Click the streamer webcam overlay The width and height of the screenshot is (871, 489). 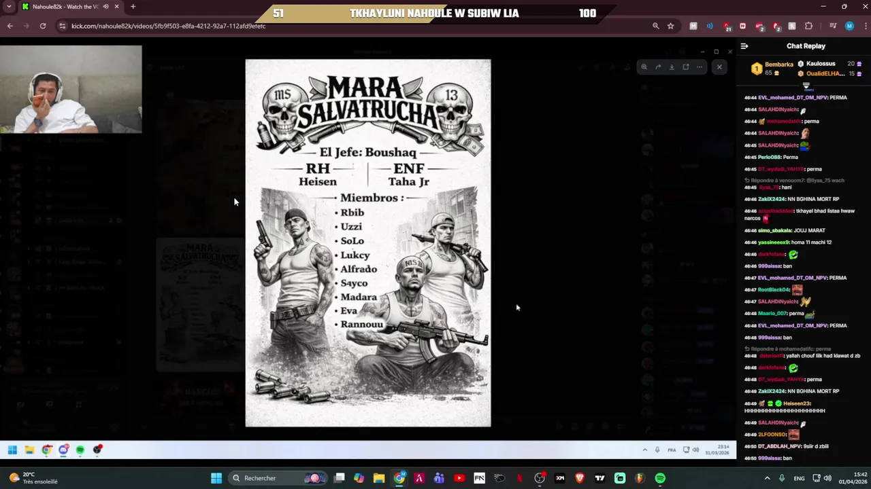71,89
